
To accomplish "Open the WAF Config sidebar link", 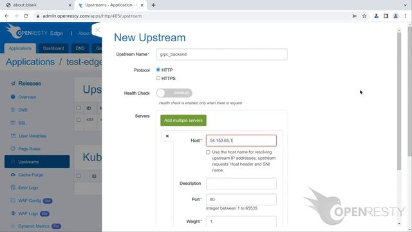I will (30, 200).
